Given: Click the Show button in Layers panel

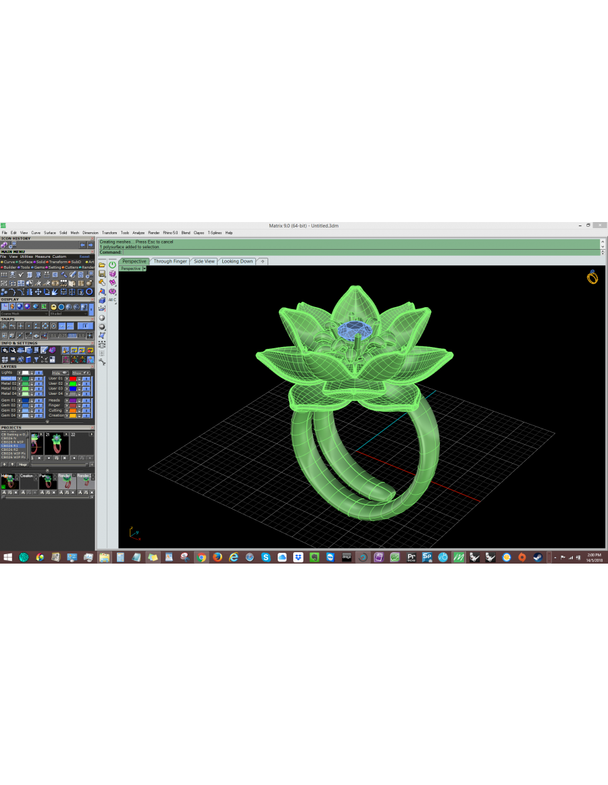Looking at the screenshot, I should pos(81,373).
